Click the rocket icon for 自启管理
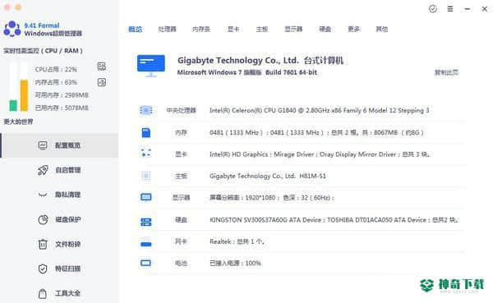 pyautogui.click(x=43, y=170)
